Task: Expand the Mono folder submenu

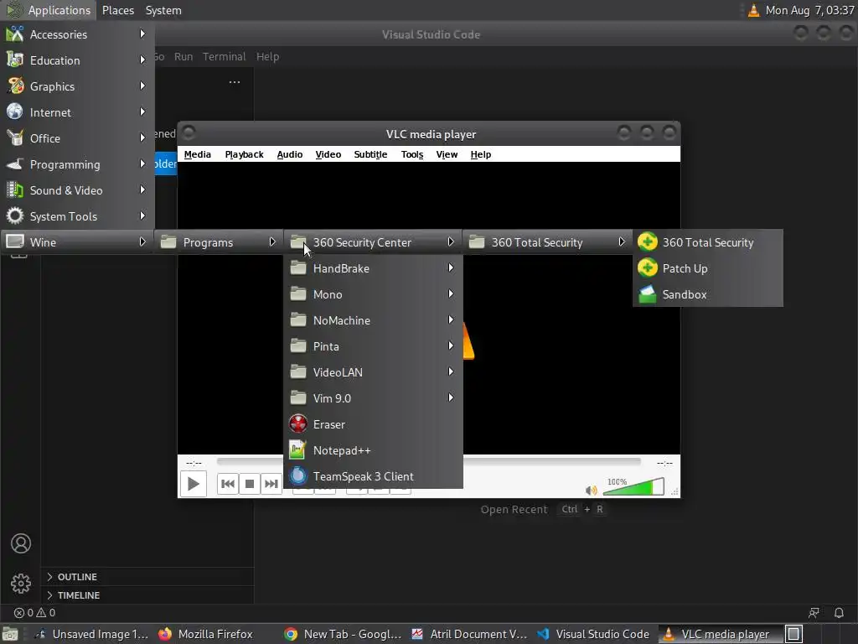Action: pyautogui.click(x=373, y=294)
